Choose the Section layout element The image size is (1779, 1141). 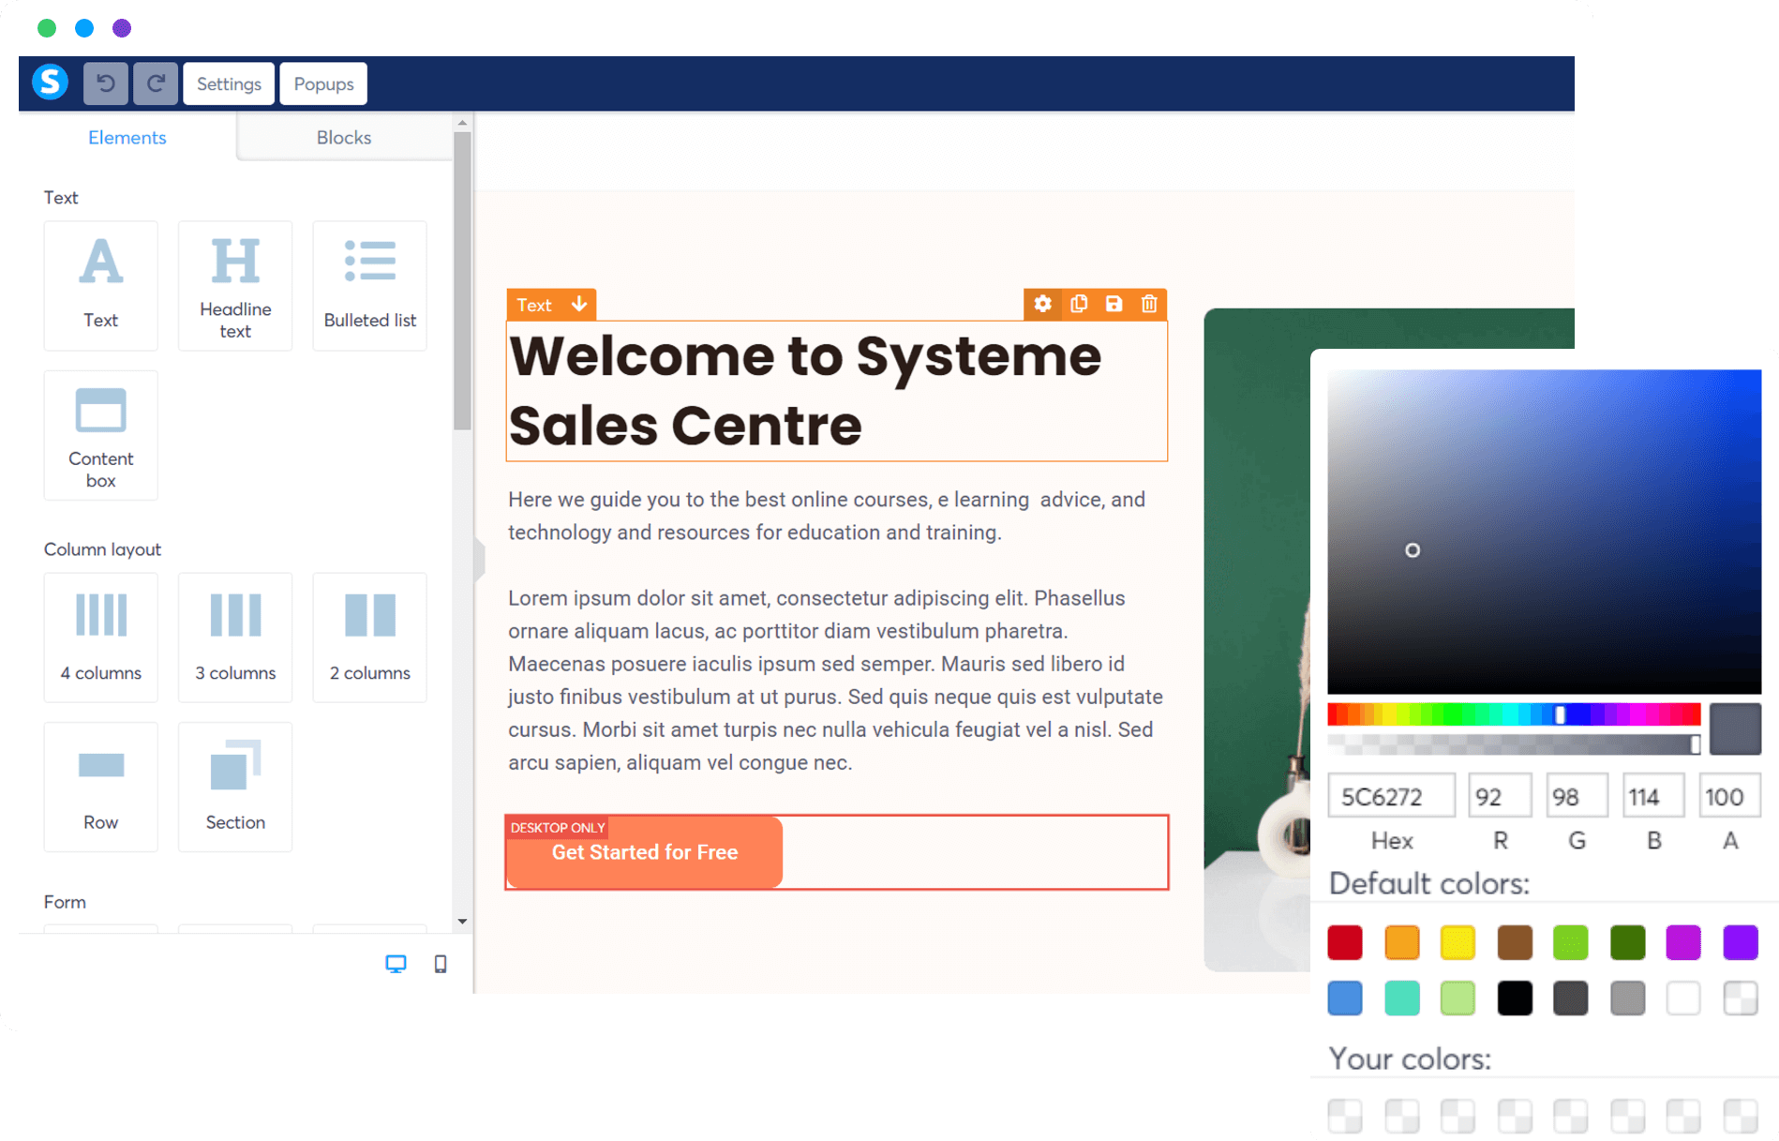(x=234, y=786)
